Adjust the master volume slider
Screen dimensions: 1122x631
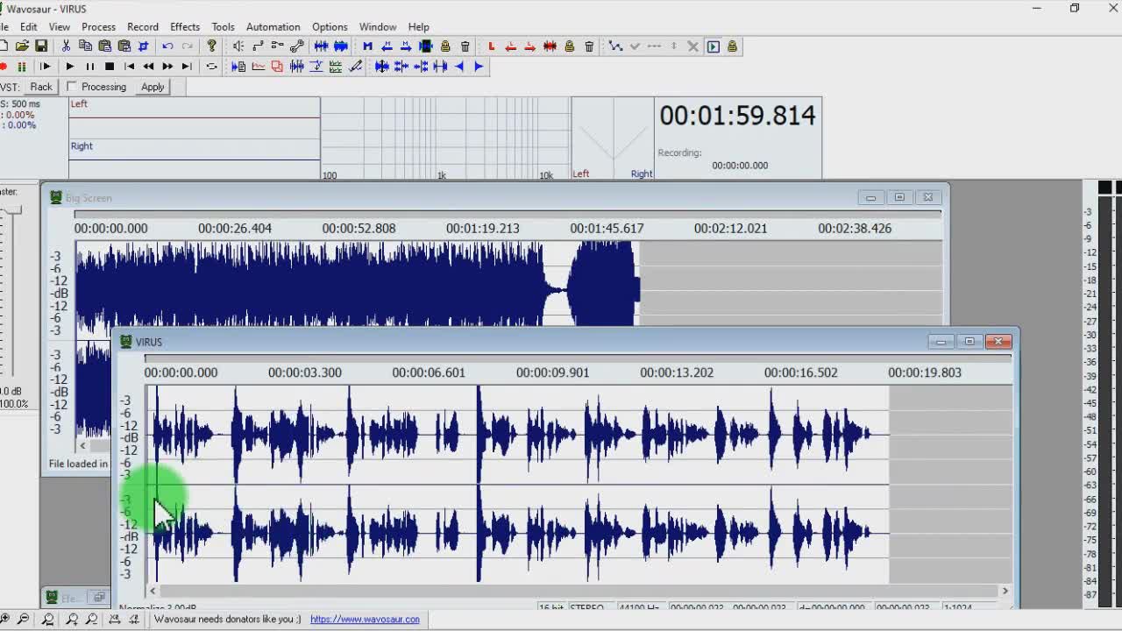click(14, 210)
